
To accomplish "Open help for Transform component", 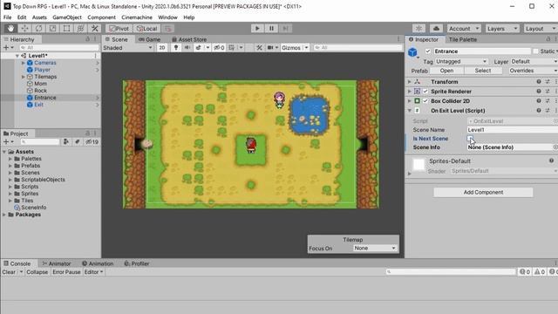I will tap(539, 82).
